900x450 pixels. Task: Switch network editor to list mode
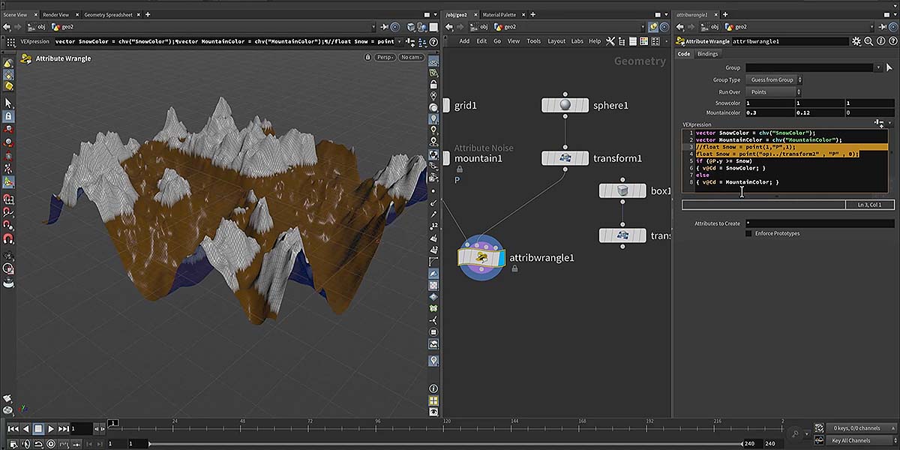pyautogui.click(x=634, y=41)
